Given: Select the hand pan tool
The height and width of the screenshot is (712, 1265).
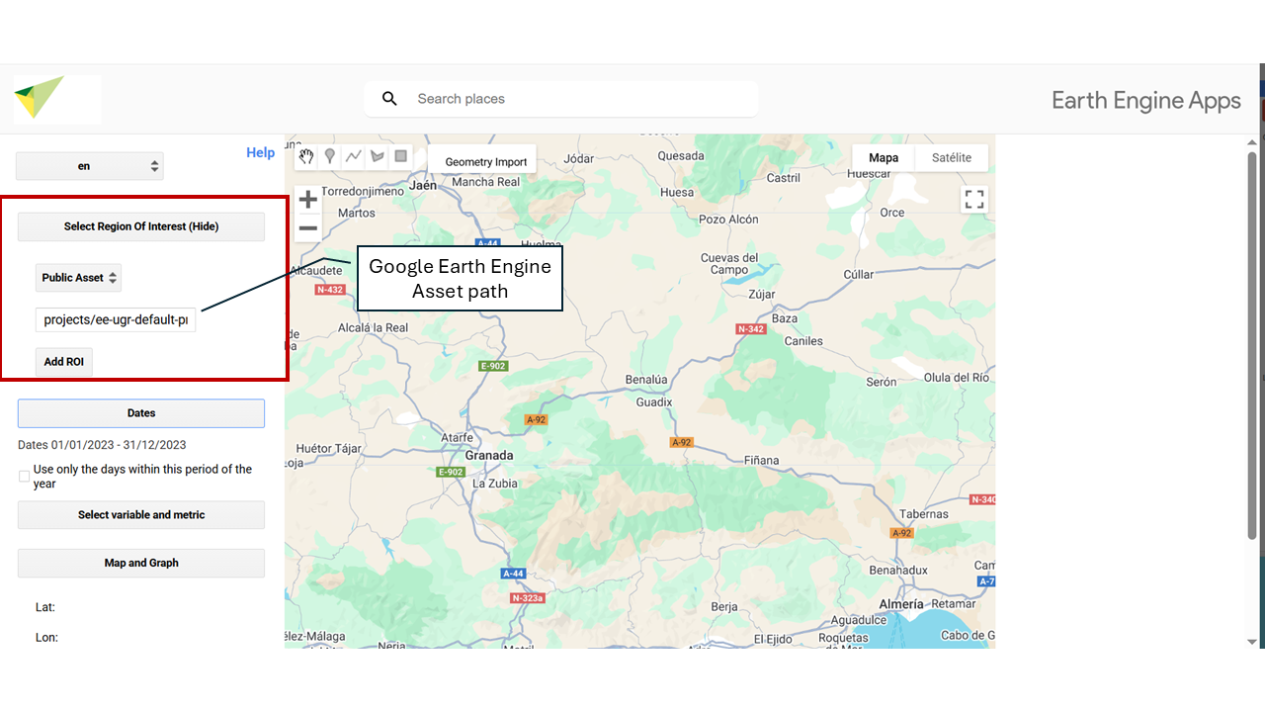Looking at the screenshot, I should click(x=306, y=156).
